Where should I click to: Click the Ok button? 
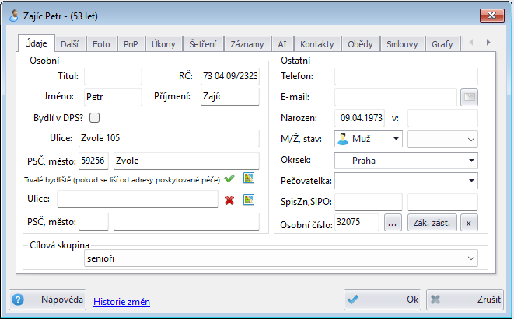coord(383,300)
